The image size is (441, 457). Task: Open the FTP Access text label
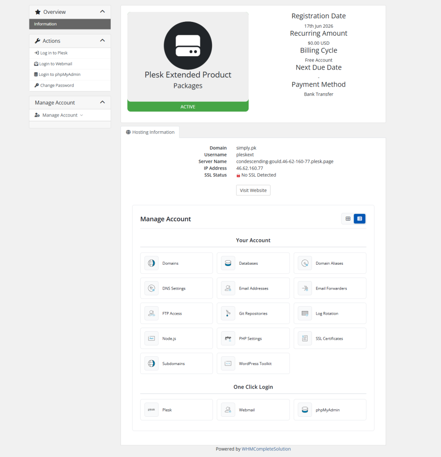(x=172, y=313)
